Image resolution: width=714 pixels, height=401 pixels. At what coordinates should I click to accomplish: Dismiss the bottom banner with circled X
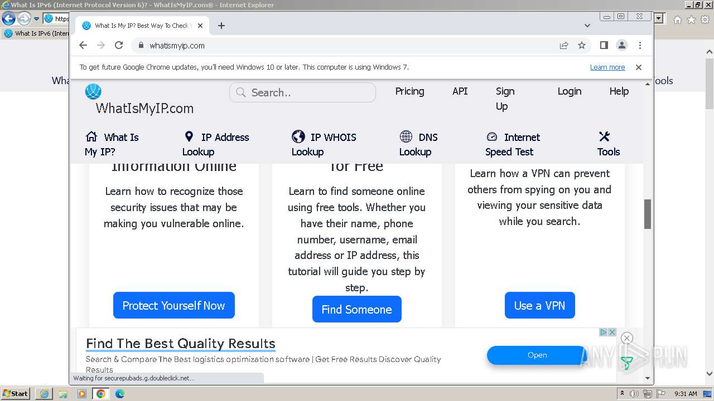tap(627, 338)
